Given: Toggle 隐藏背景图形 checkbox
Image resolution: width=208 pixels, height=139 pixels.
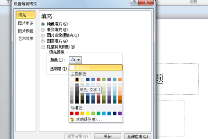Looking at the screenshot, I should (43, 47).
